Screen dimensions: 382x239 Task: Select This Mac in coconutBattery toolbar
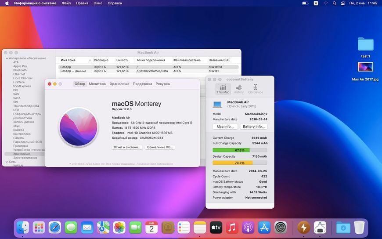[x=223, y=89]
